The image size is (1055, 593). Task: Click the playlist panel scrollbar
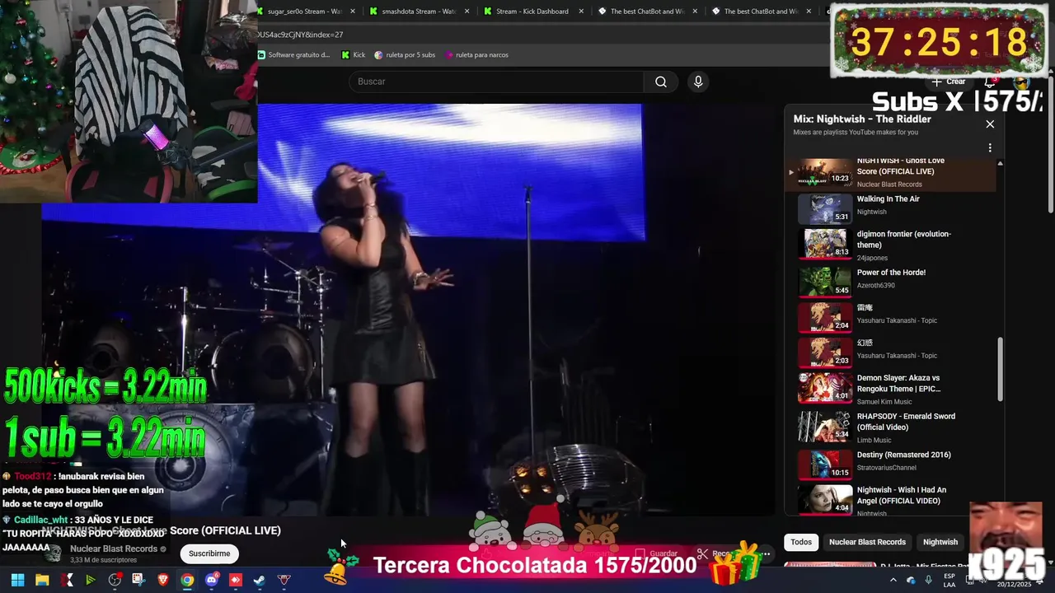[x=1001, y=368]
